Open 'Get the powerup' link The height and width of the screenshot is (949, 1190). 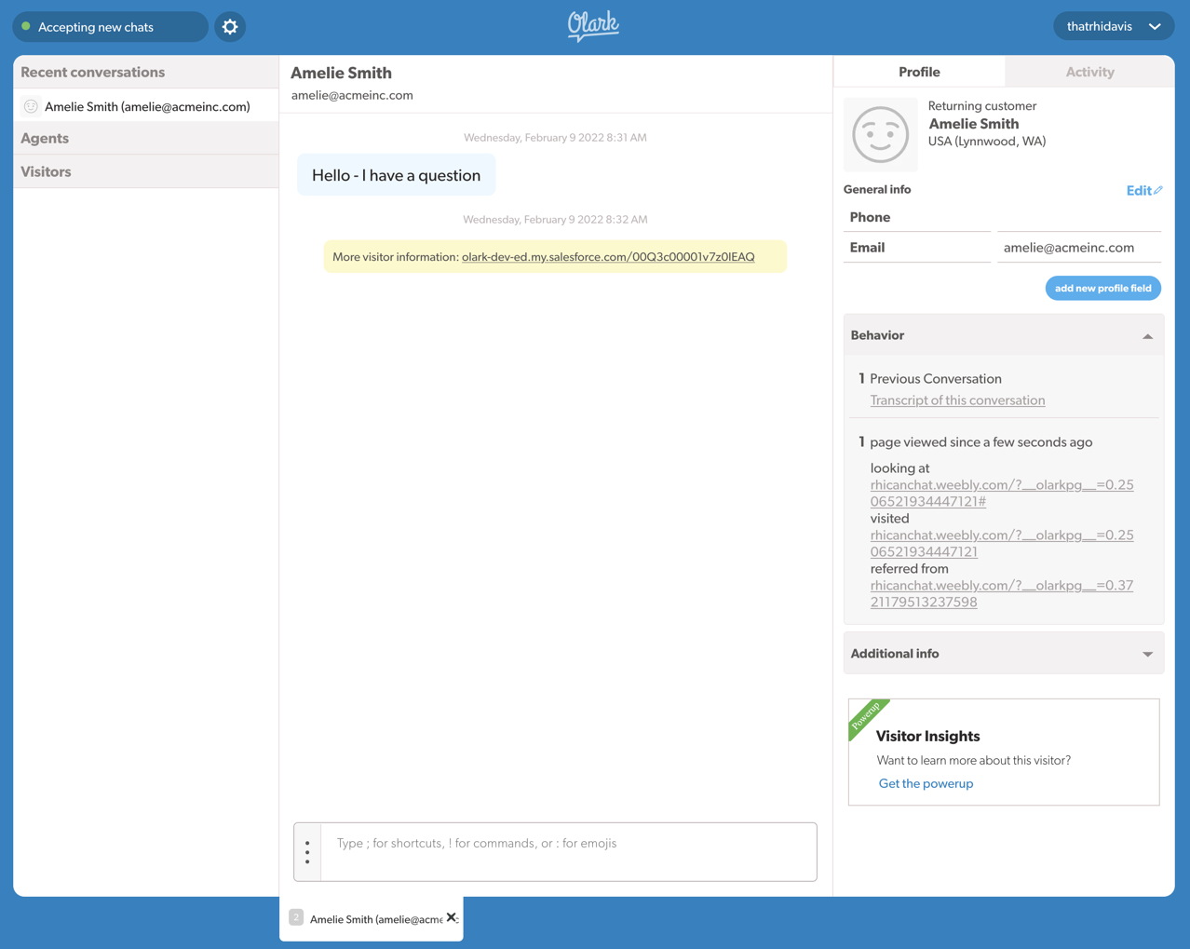[925, 783]
